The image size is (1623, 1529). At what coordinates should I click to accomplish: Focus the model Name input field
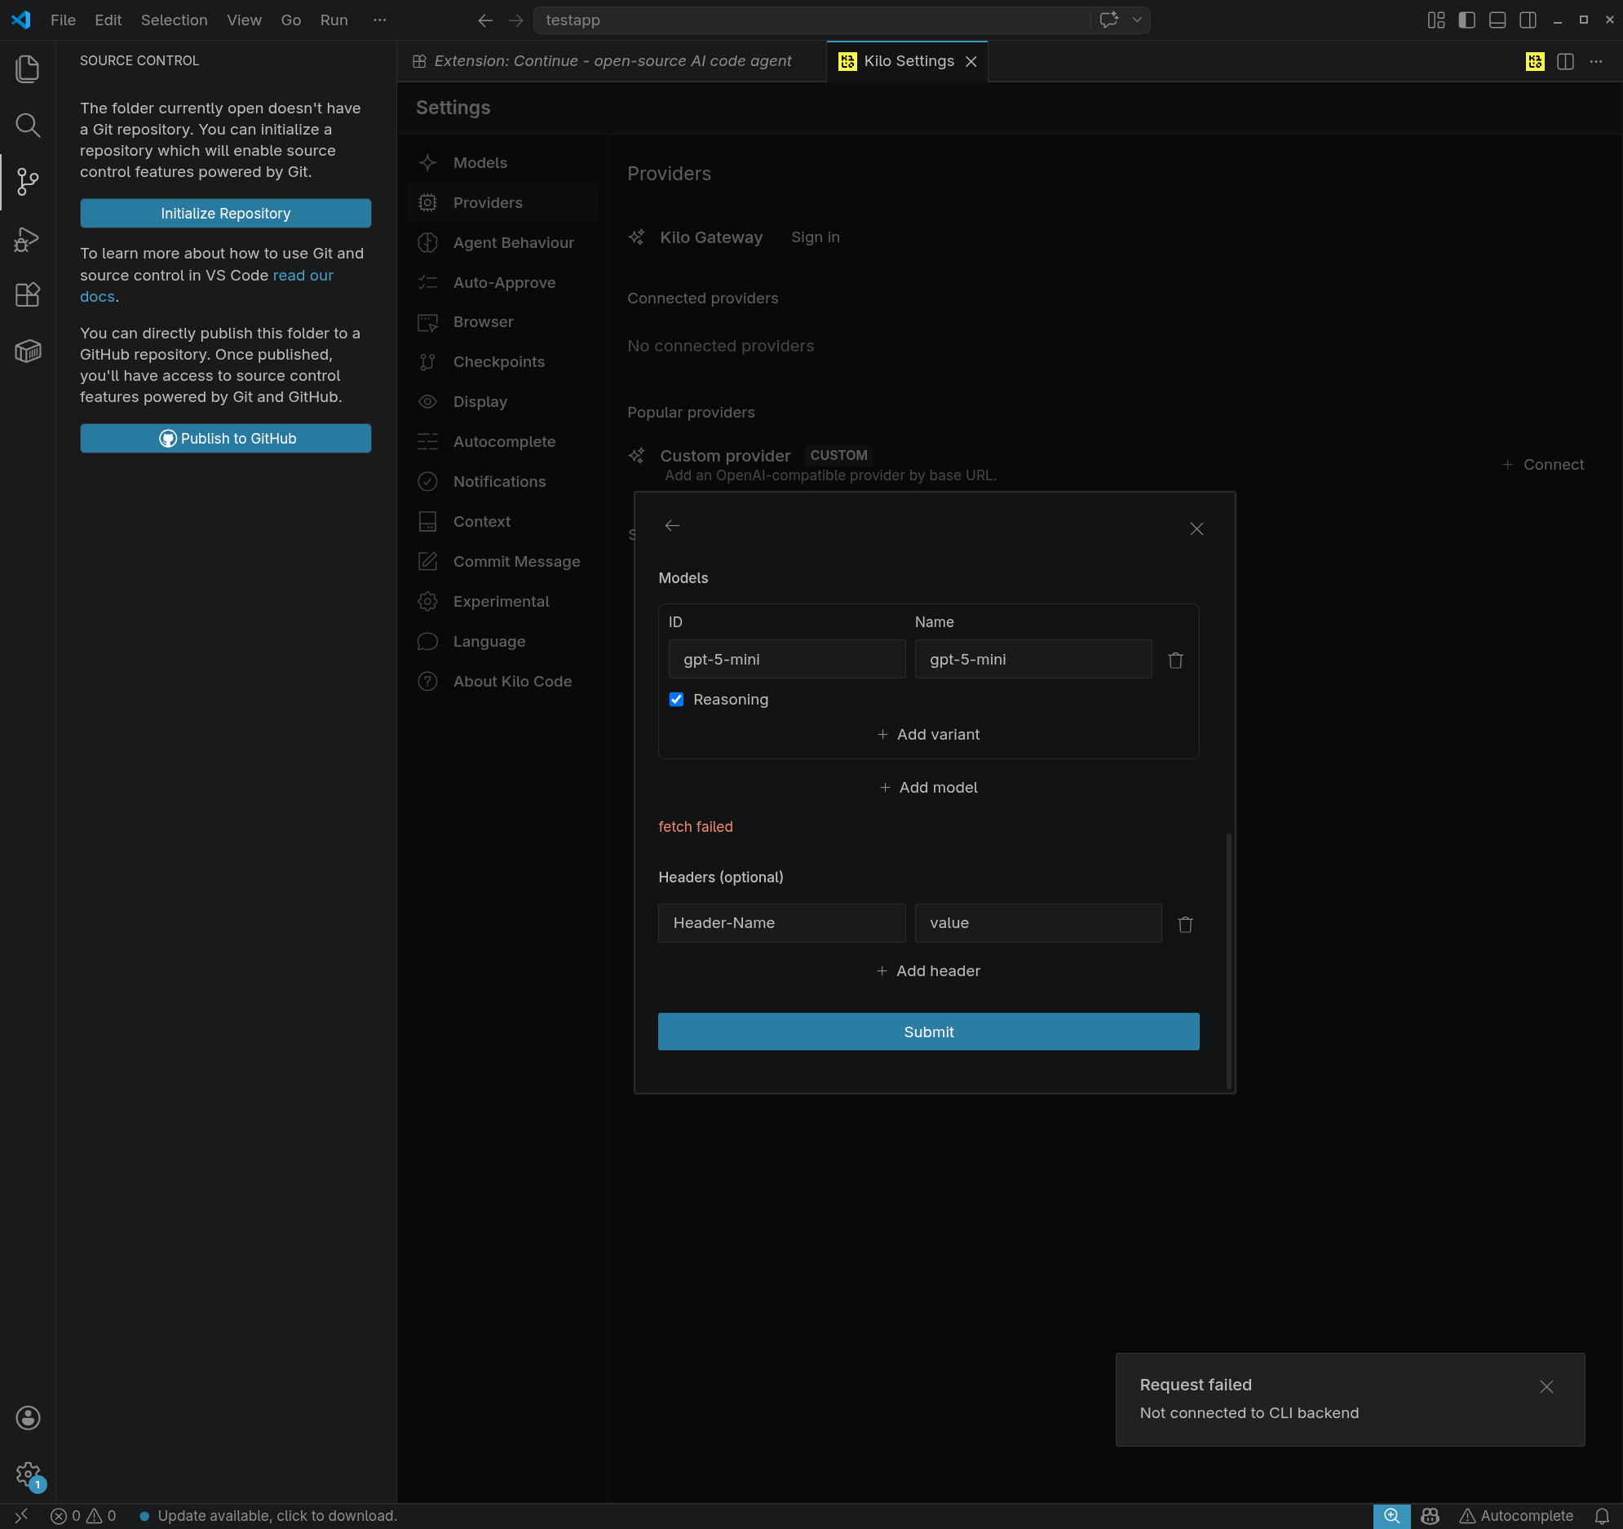(1033, 659)
